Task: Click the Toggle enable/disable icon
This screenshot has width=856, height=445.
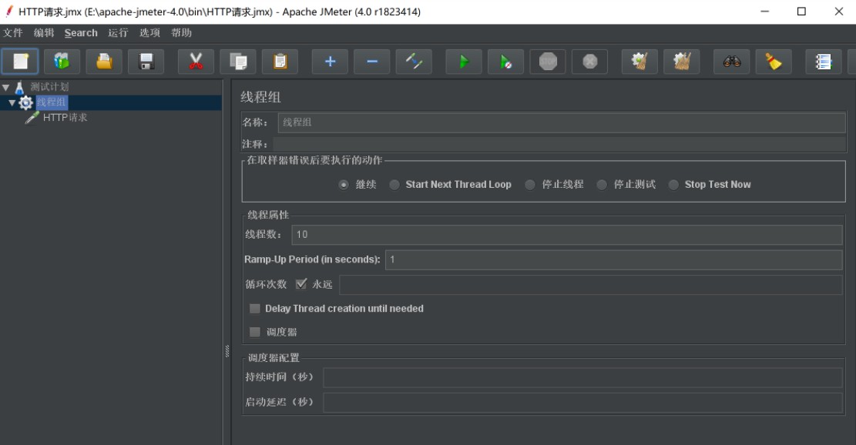Action: pyautogui.click(x=414, y=61)
